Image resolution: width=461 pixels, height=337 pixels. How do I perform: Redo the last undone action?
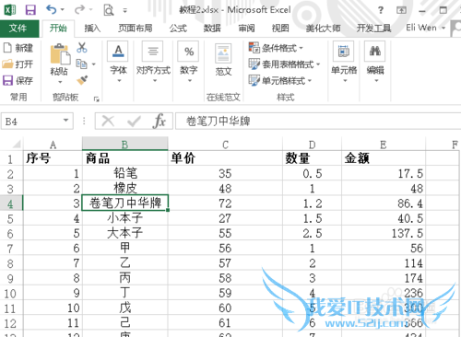coord(80,10)
